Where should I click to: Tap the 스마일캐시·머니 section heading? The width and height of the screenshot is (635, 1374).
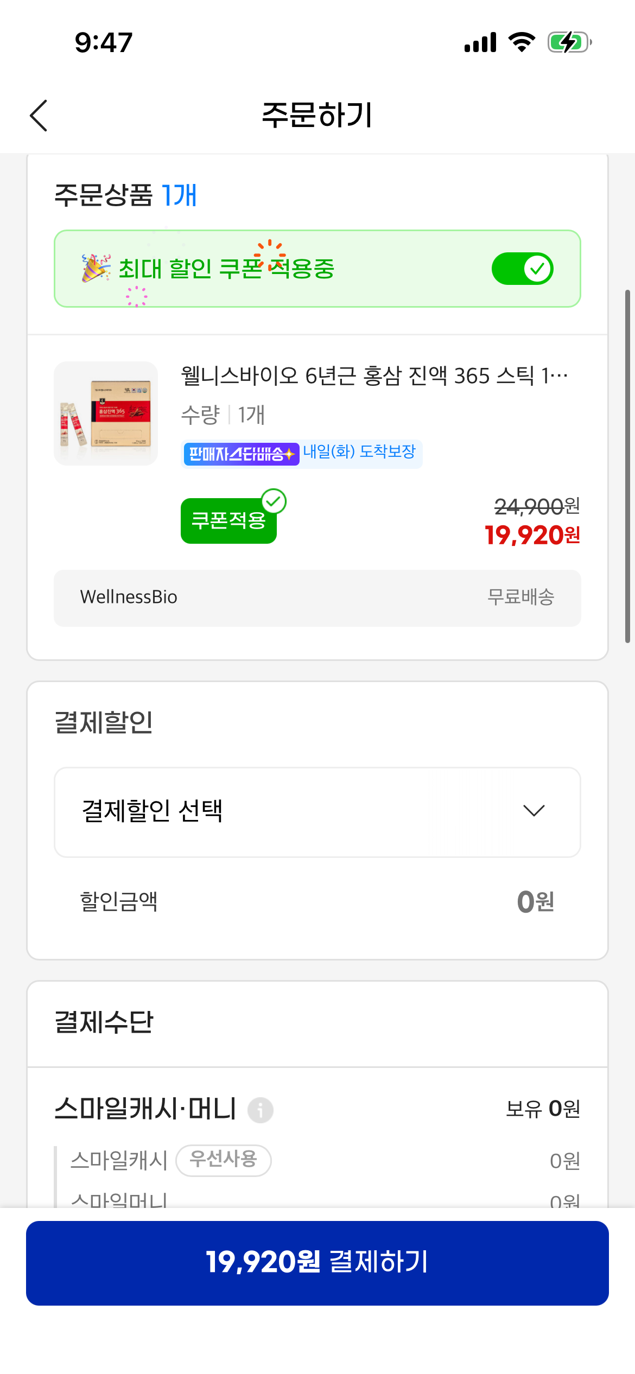tap(145, 1109)
